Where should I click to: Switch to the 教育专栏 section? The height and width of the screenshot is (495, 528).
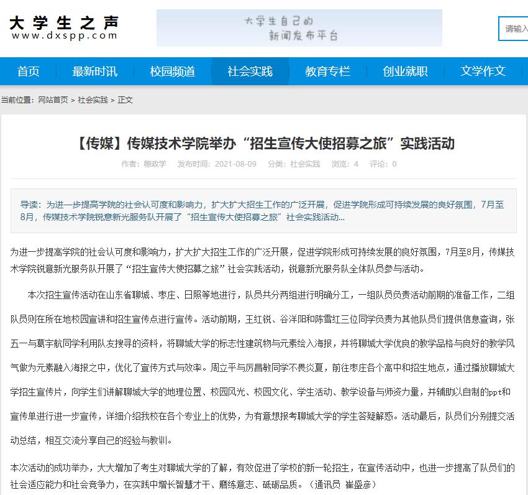pos(327,71)
